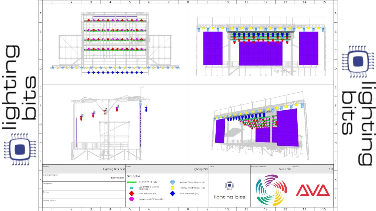This screenshot has height=211, width=376.
Task: Click the 'Pluto 600 Wash (12)' label
Action: coord(189,193)
